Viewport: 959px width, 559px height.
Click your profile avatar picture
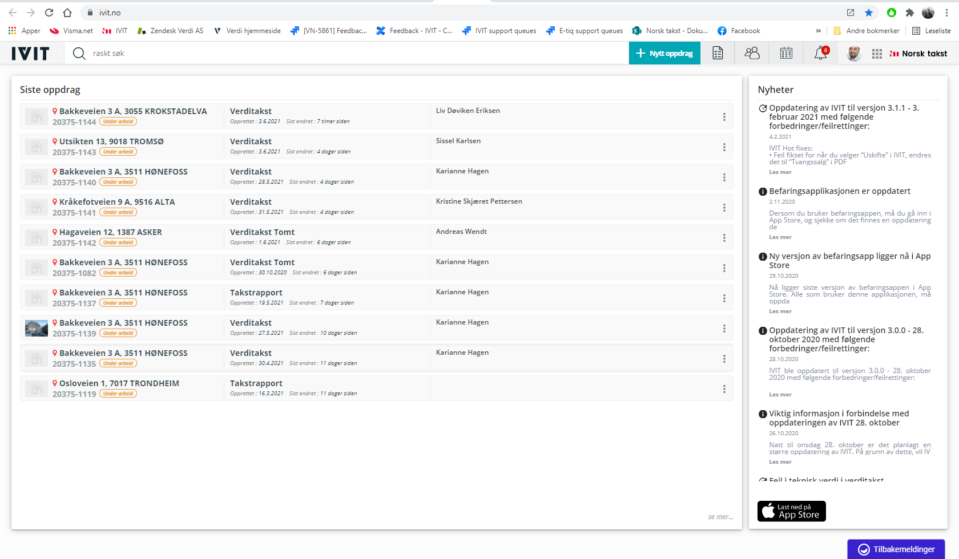(x=853, y=53)
